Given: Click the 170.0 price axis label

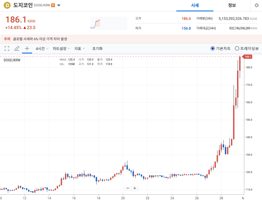Looking at the screenshot, I should (249, 85).
